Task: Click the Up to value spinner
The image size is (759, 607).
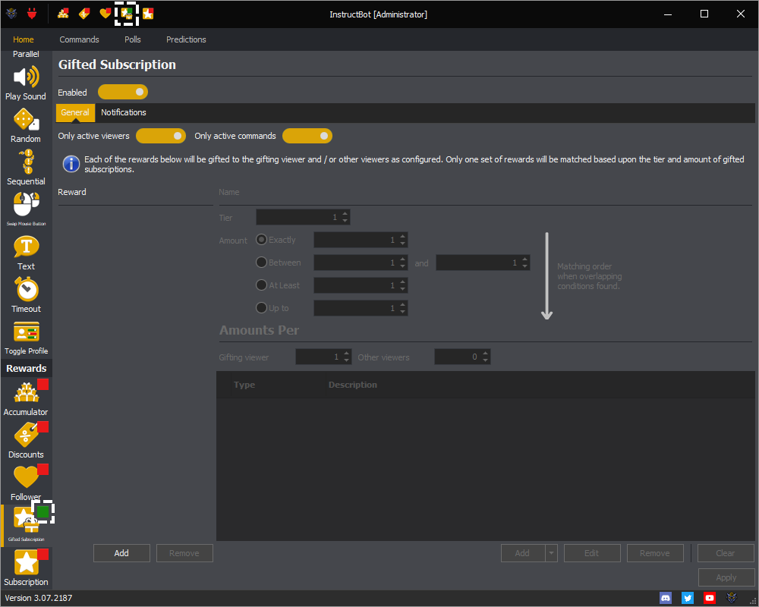Action: point(361,308)
